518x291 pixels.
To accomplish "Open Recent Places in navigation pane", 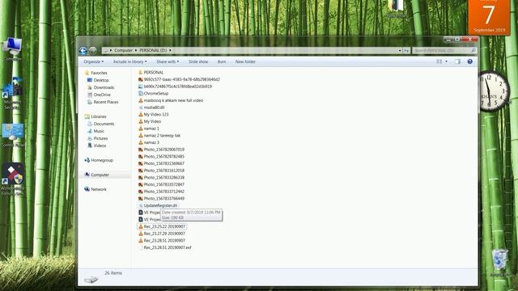I will coord(105,102).
